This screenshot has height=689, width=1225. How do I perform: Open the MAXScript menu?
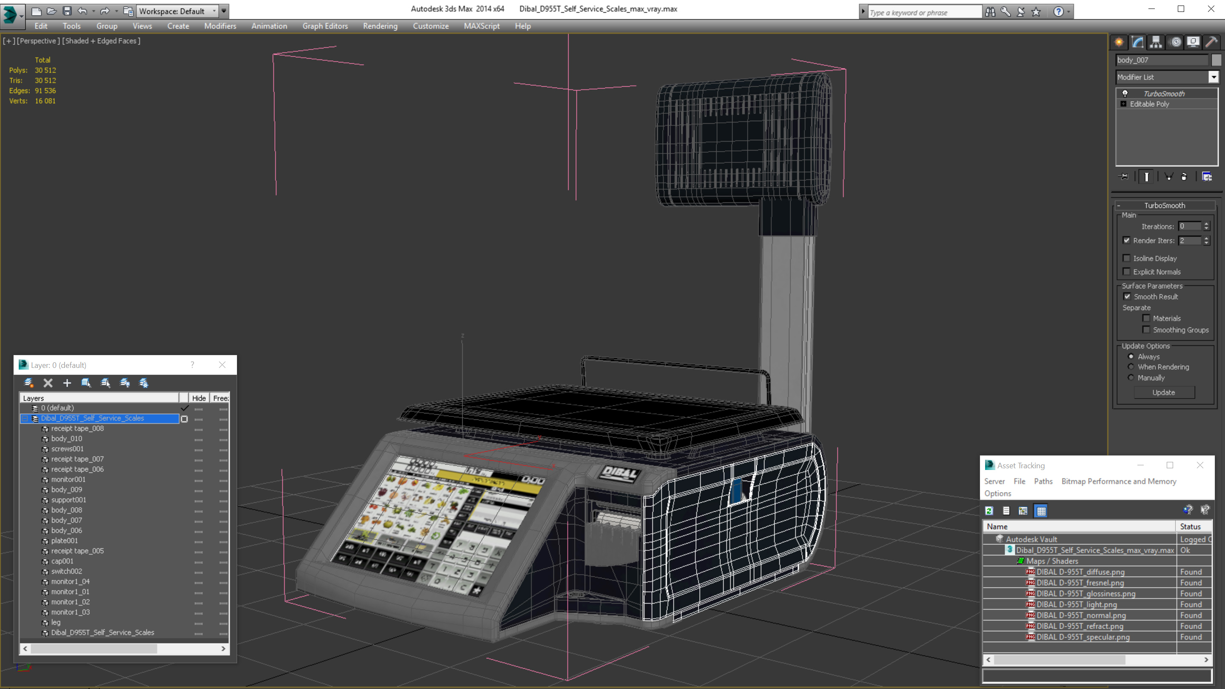481,26
